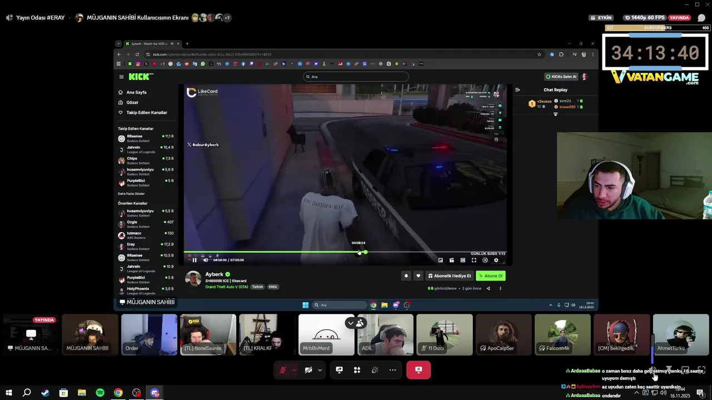Open Ayberk channel avatar

193,279
